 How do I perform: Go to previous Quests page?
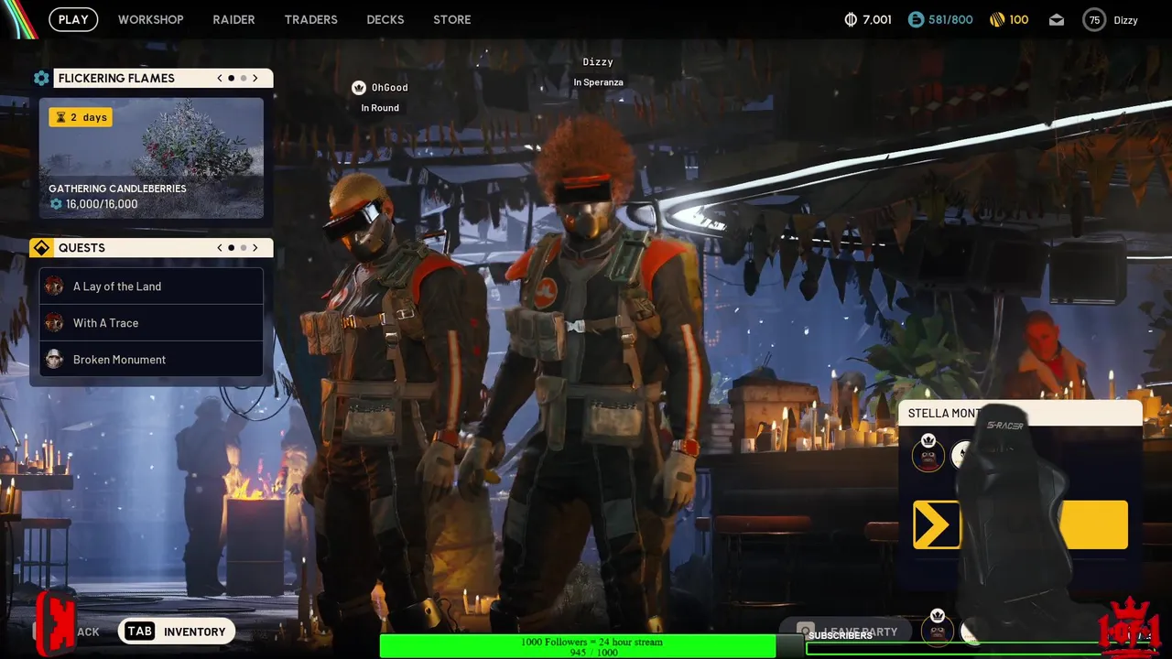tap(220, 248)
